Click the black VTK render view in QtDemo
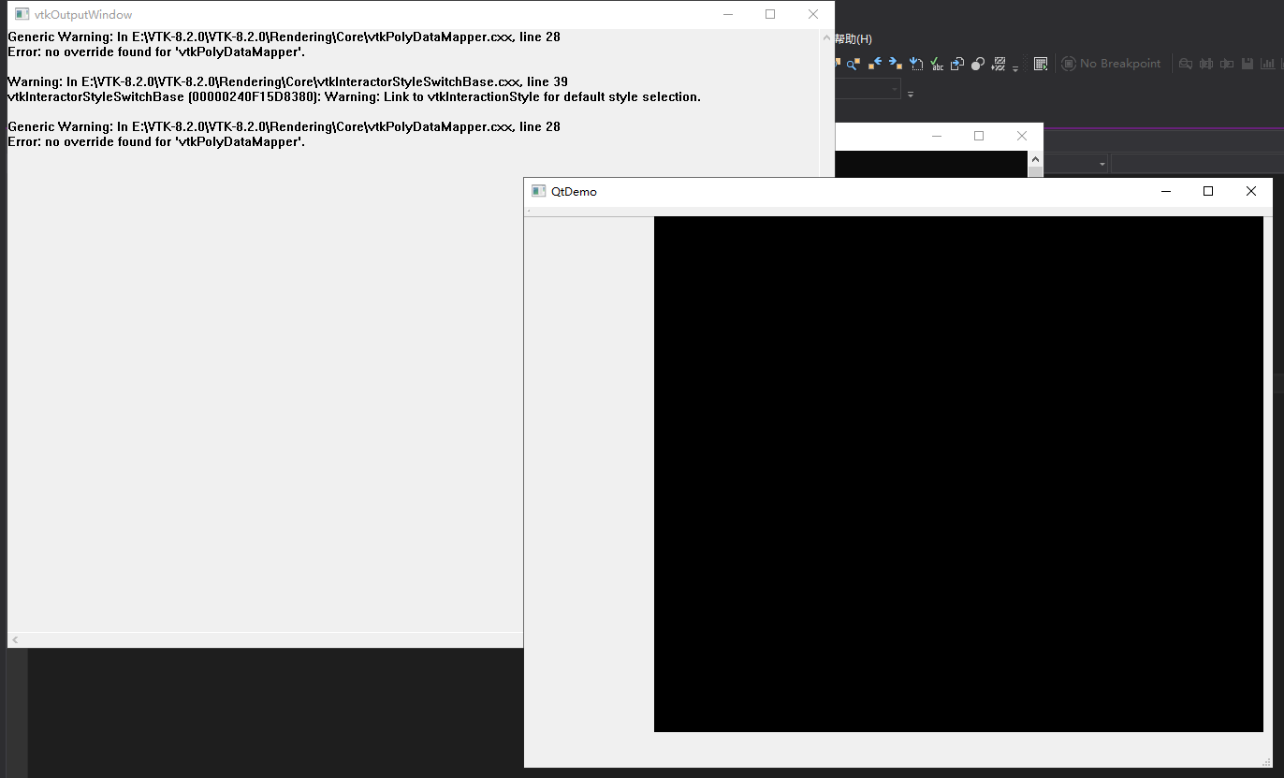This screenshot has height=778, width=1284. click(958, 474)
